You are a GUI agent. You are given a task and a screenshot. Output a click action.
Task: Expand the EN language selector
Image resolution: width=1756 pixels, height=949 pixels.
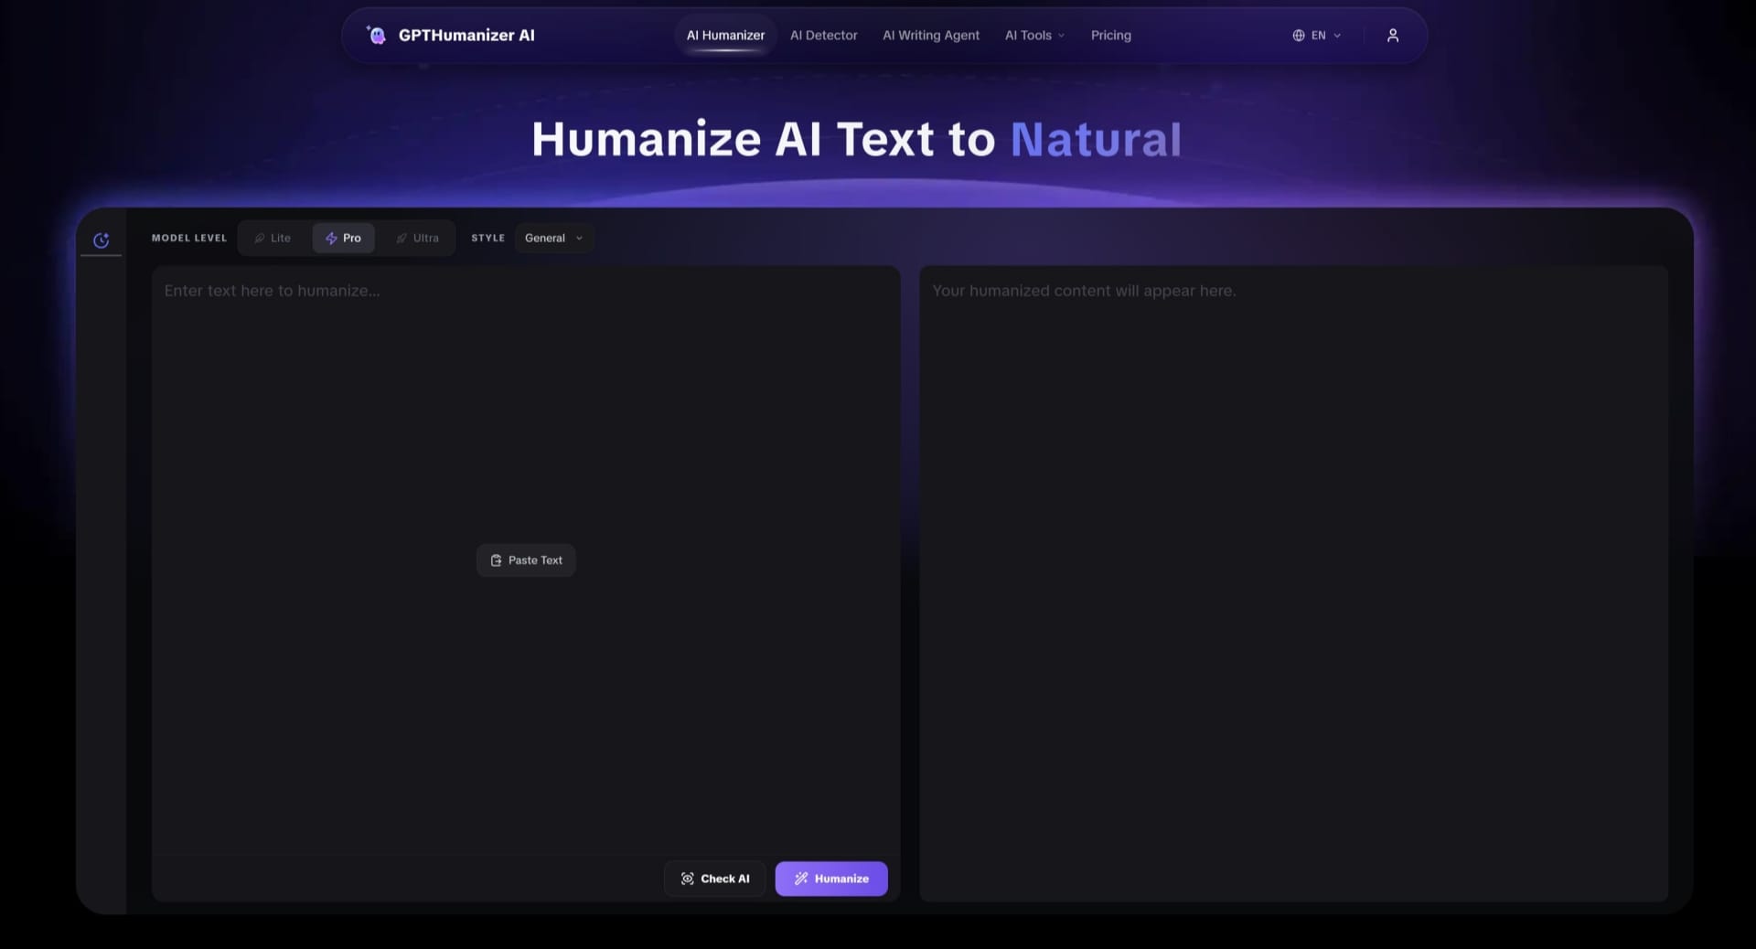[1318, 36]
